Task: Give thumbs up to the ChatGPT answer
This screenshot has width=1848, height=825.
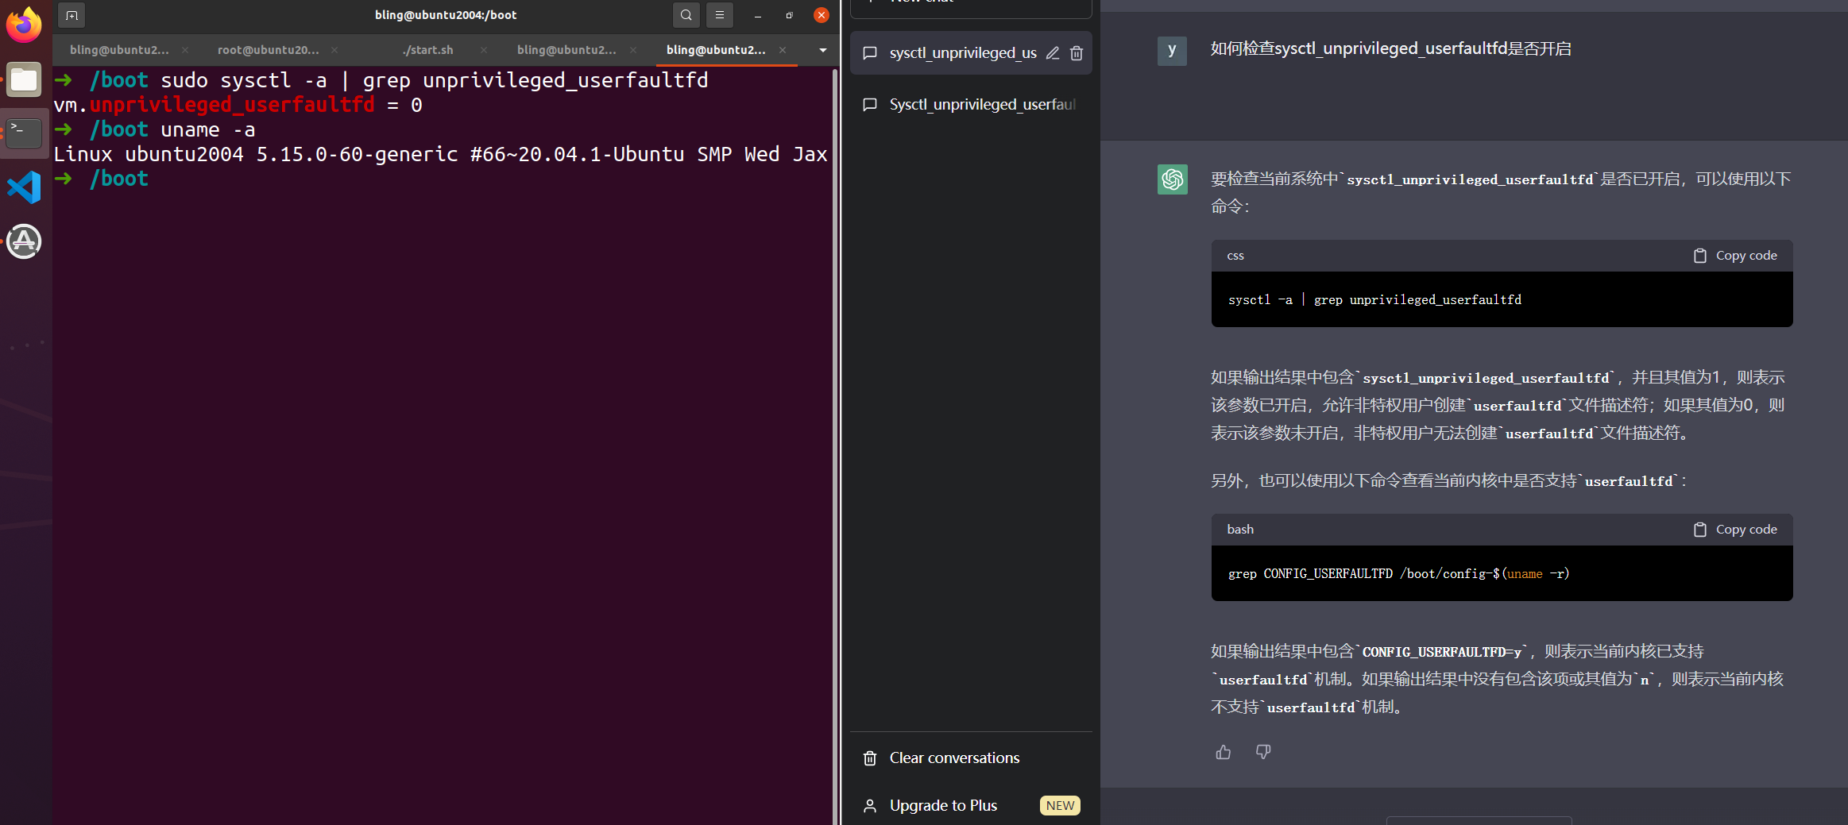Action: 1223,752
